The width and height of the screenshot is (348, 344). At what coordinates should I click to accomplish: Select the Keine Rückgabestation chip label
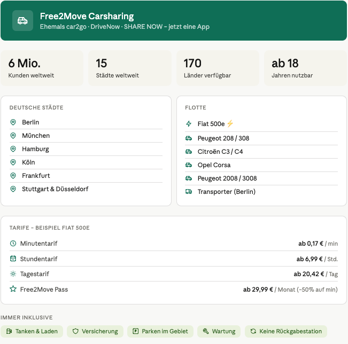pyautogui.click(x=290, y=331)
